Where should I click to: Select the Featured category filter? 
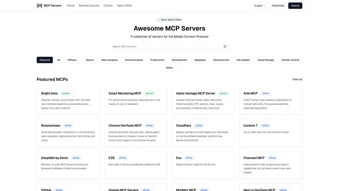(x=44, y=60)
